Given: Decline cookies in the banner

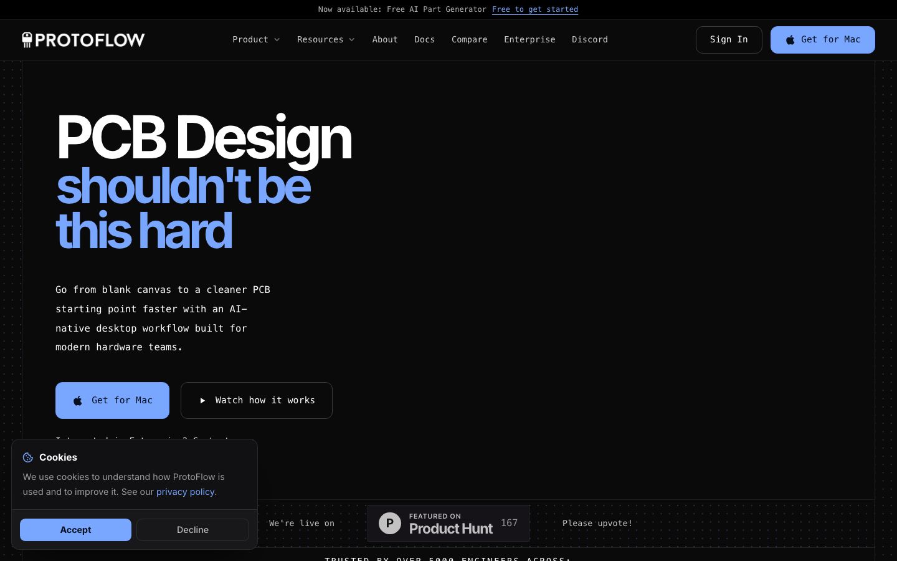Looking at the screenshot, I should pos(192,530).
